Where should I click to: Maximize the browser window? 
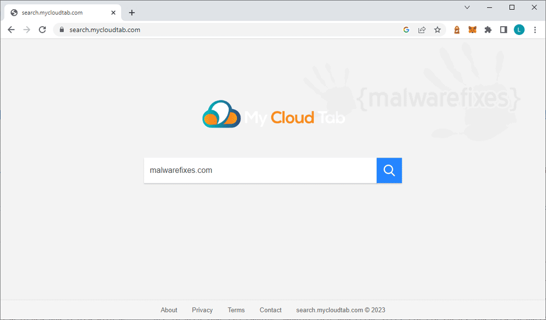[x=512, y=7]
